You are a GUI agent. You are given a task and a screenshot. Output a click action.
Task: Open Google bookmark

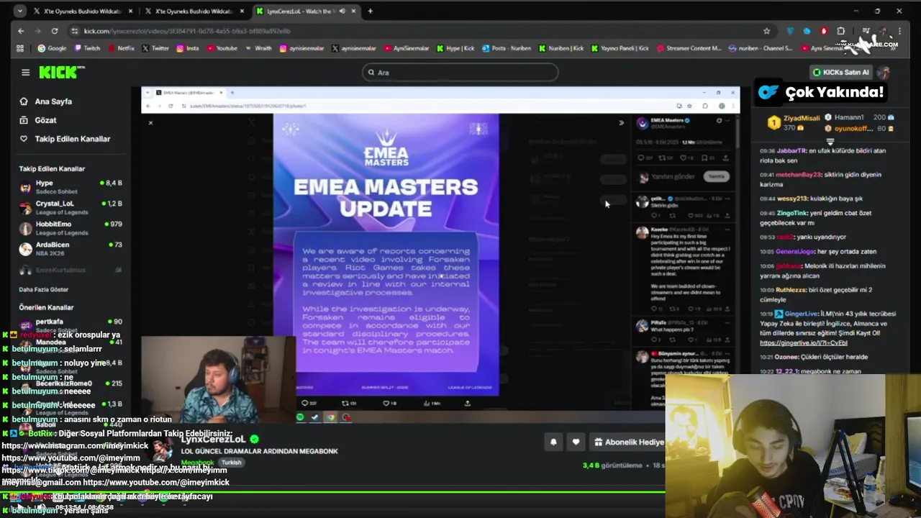52,48
